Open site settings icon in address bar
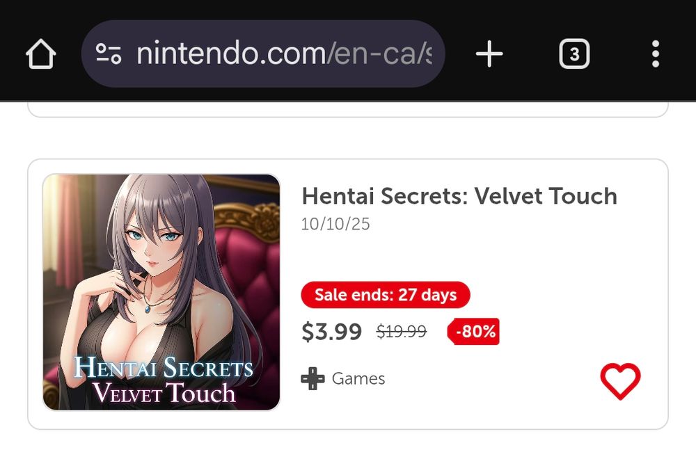 point(109,54)
